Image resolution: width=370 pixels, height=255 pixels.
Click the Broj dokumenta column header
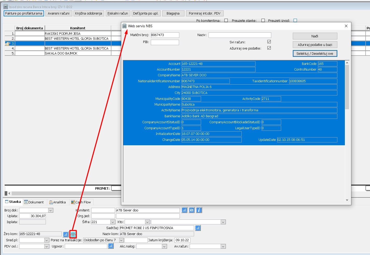tap(30, 28)
